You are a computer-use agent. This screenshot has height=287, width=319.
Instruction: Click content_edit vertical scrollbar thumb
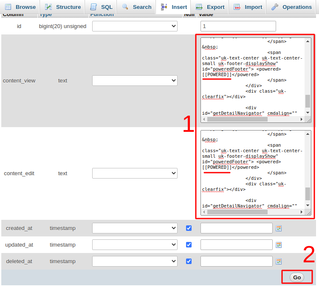coord(308,194)
